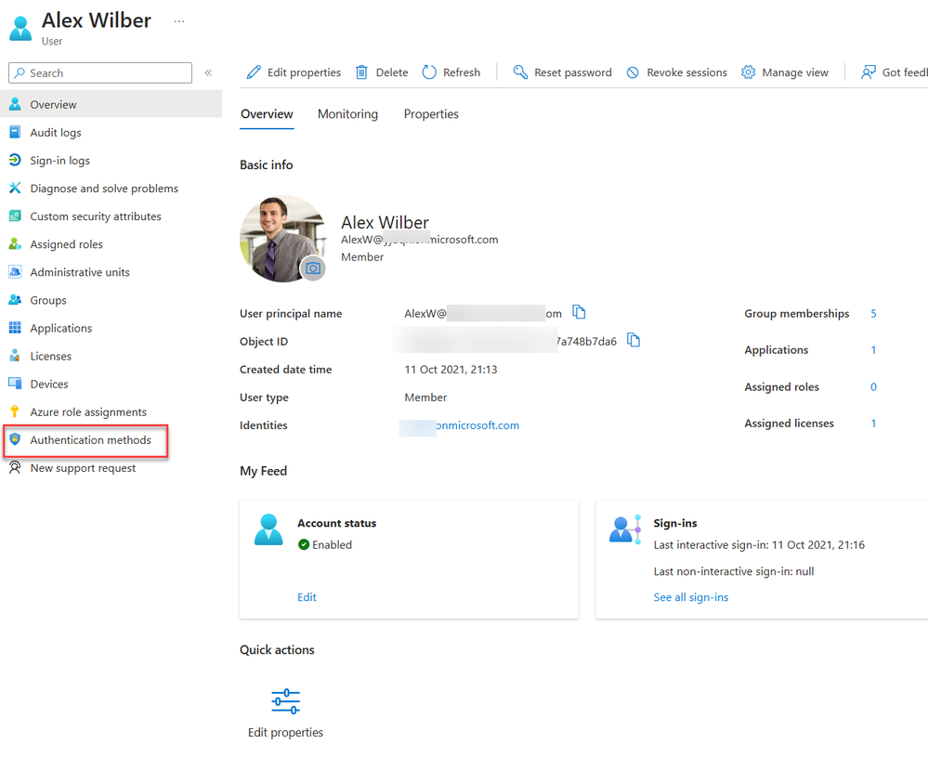Click the Azure role assignments key icon
Viewport: 928px width, 757px height.
pos(15,411)
